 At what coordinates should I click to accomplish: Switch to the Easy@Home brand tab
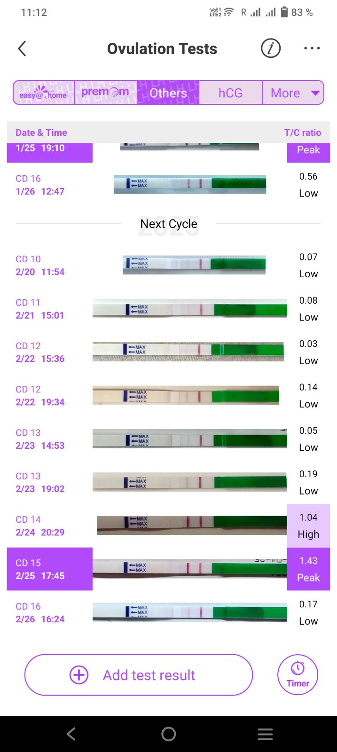pyautogui.click(x=43, y=93)
